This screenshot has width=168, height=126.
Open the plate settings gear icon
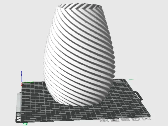[104, 120]
